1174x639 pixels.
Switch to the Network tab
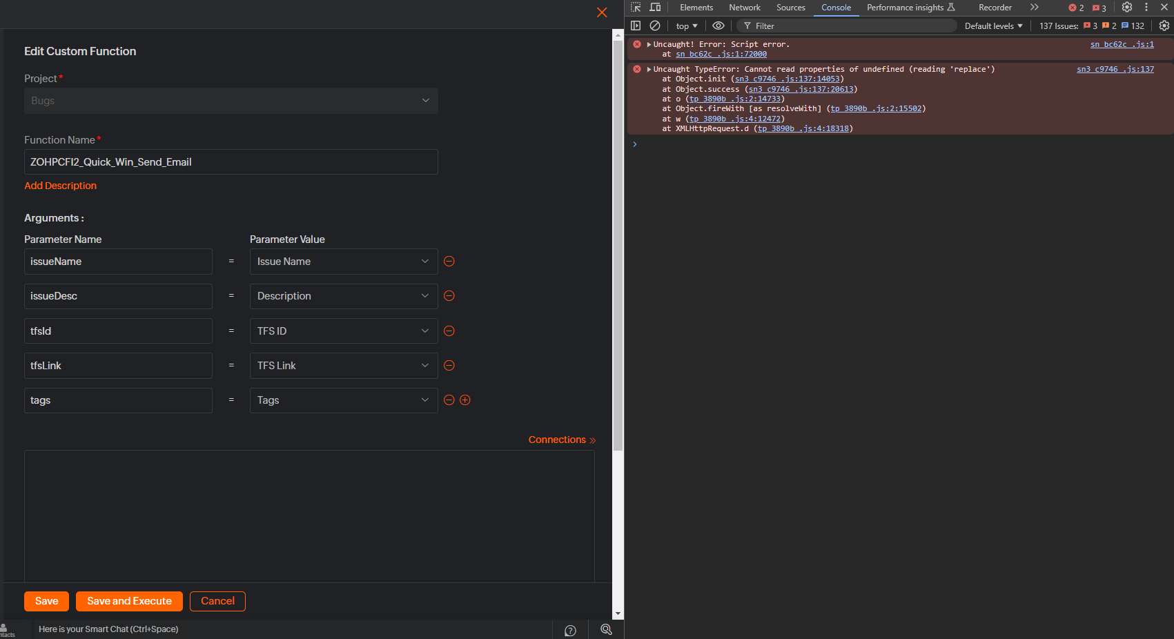745,8
